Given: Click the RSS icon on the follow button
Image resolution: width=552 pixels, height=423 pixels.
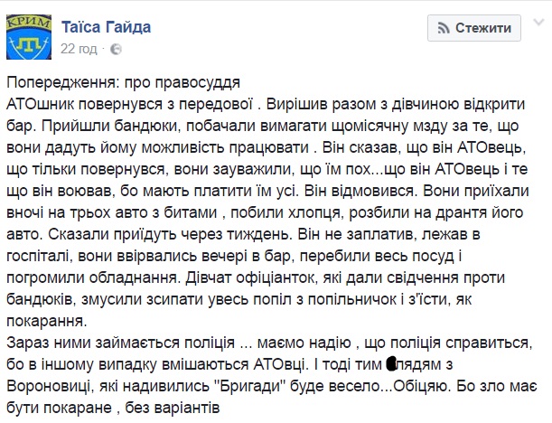Looking at the screenshot, I should click(443, 28).
